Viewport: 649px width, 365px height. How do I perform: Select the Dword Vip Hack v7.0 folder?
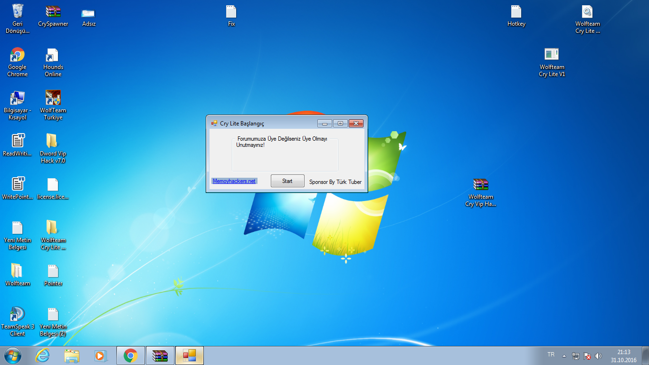[53, 149]
